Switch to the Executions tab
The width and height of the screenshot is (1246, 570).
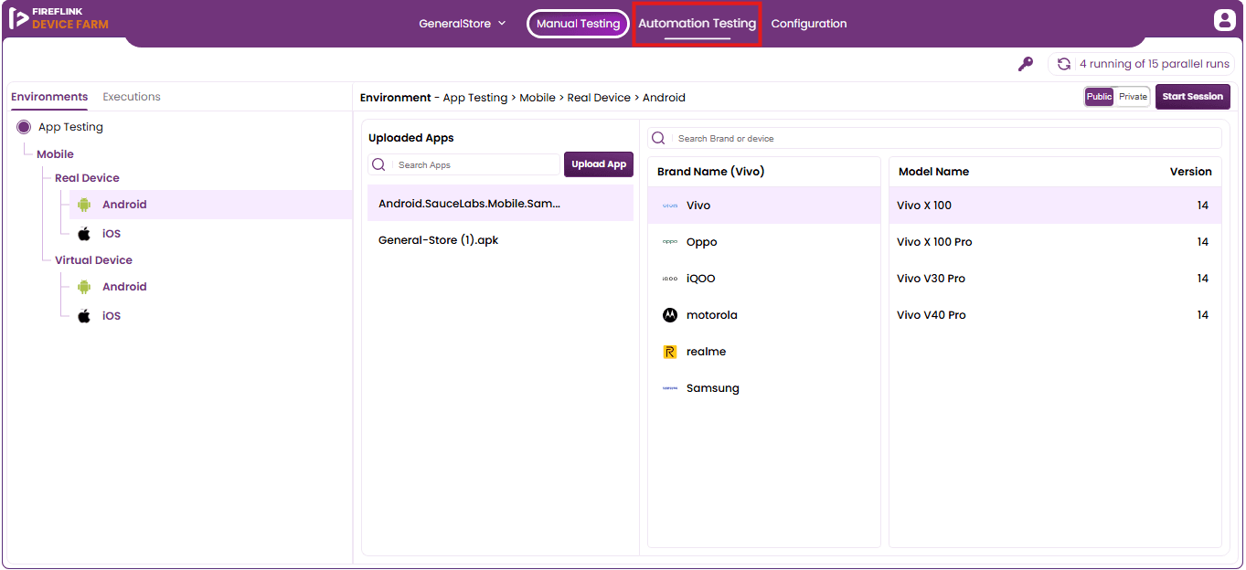[x=132, y=97]
